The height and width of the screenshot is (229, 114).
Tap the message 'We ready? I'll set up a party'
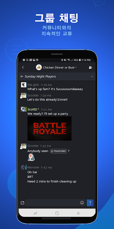pos(48,114)
